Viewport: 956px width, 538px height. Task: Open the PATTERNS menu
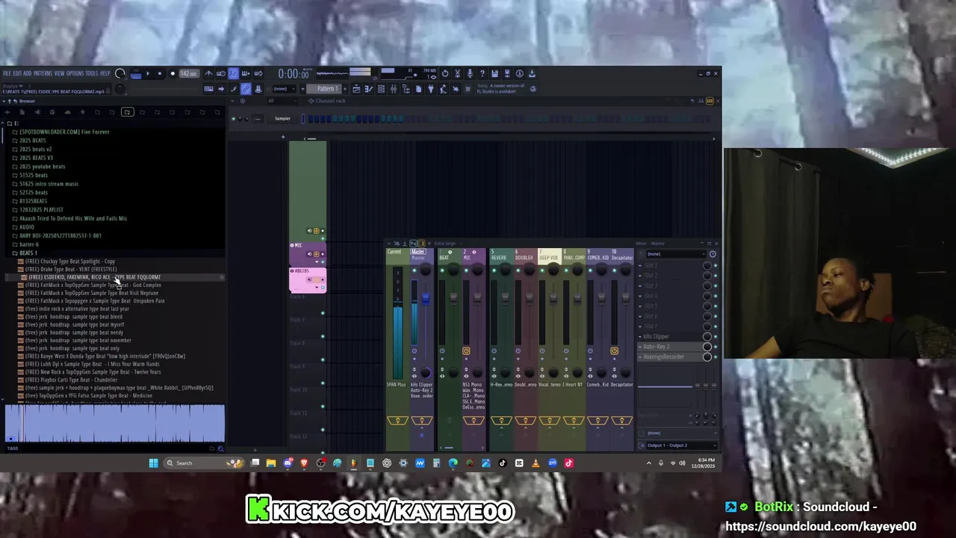(43, 73)
